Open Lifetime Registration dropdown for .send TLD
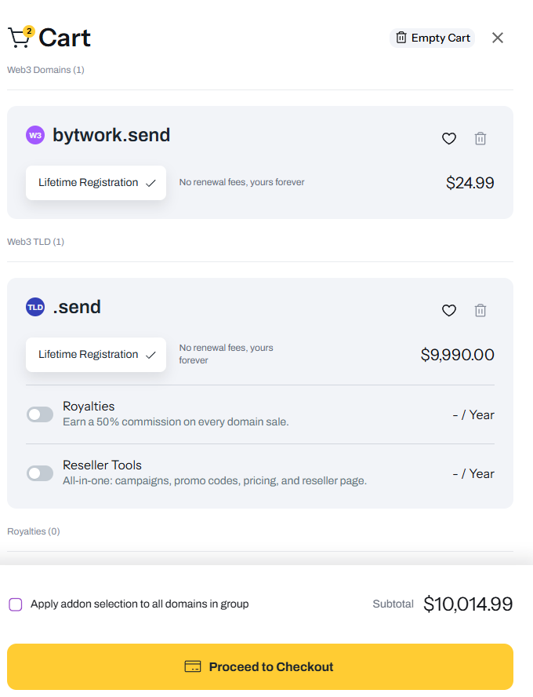The width and height of the screenshot is (533, 697). point(96,355)
